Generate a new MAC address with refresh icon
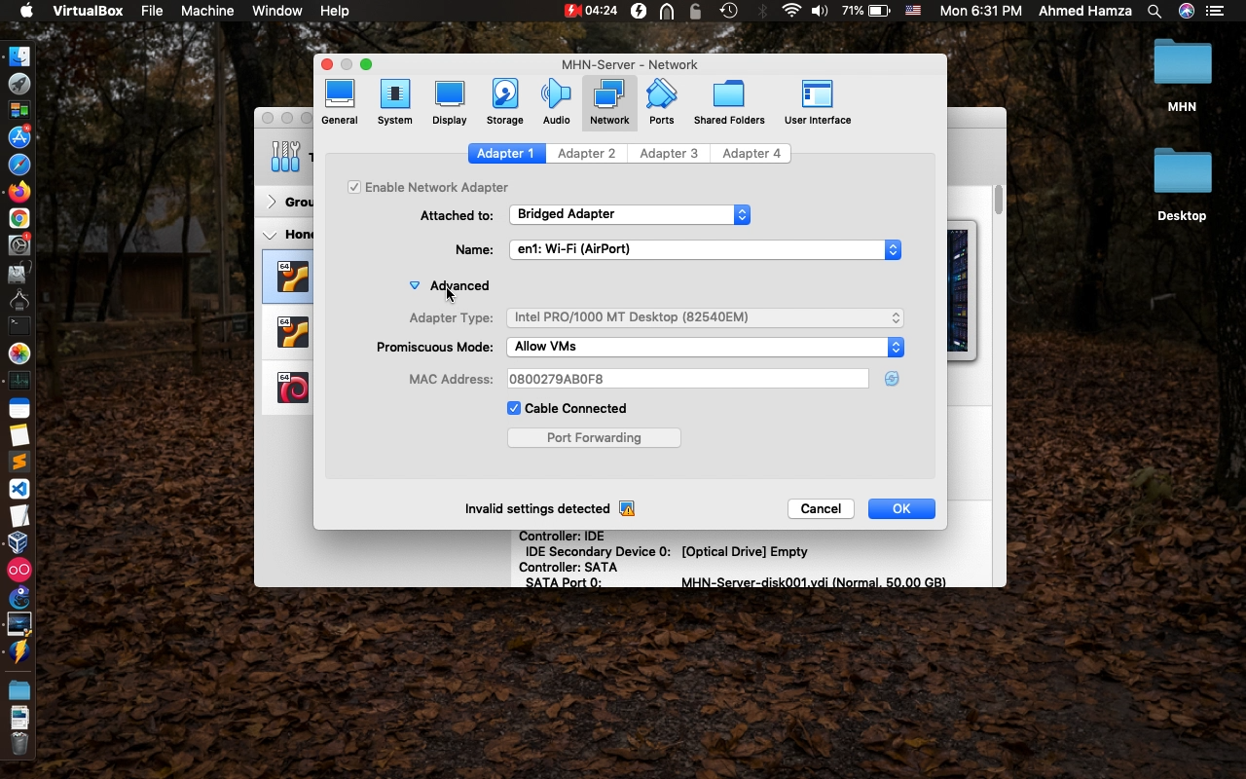This screenshot has height=779, width=1246. pos(892,379)
